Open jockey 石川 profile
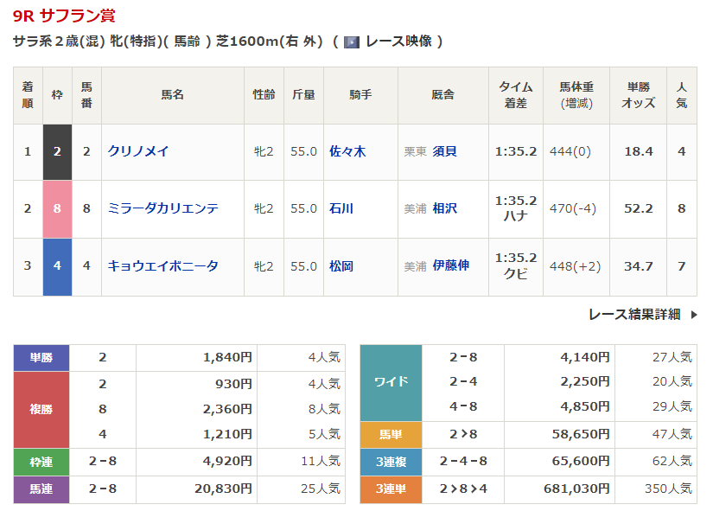 [x=341, y=208]
